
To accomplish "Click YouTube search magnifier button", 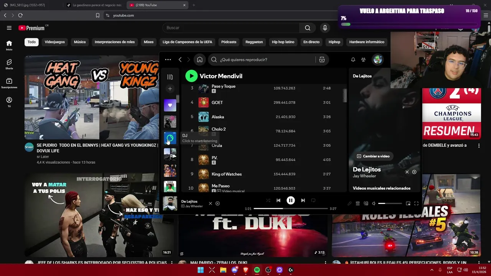I will click(308, 28).
